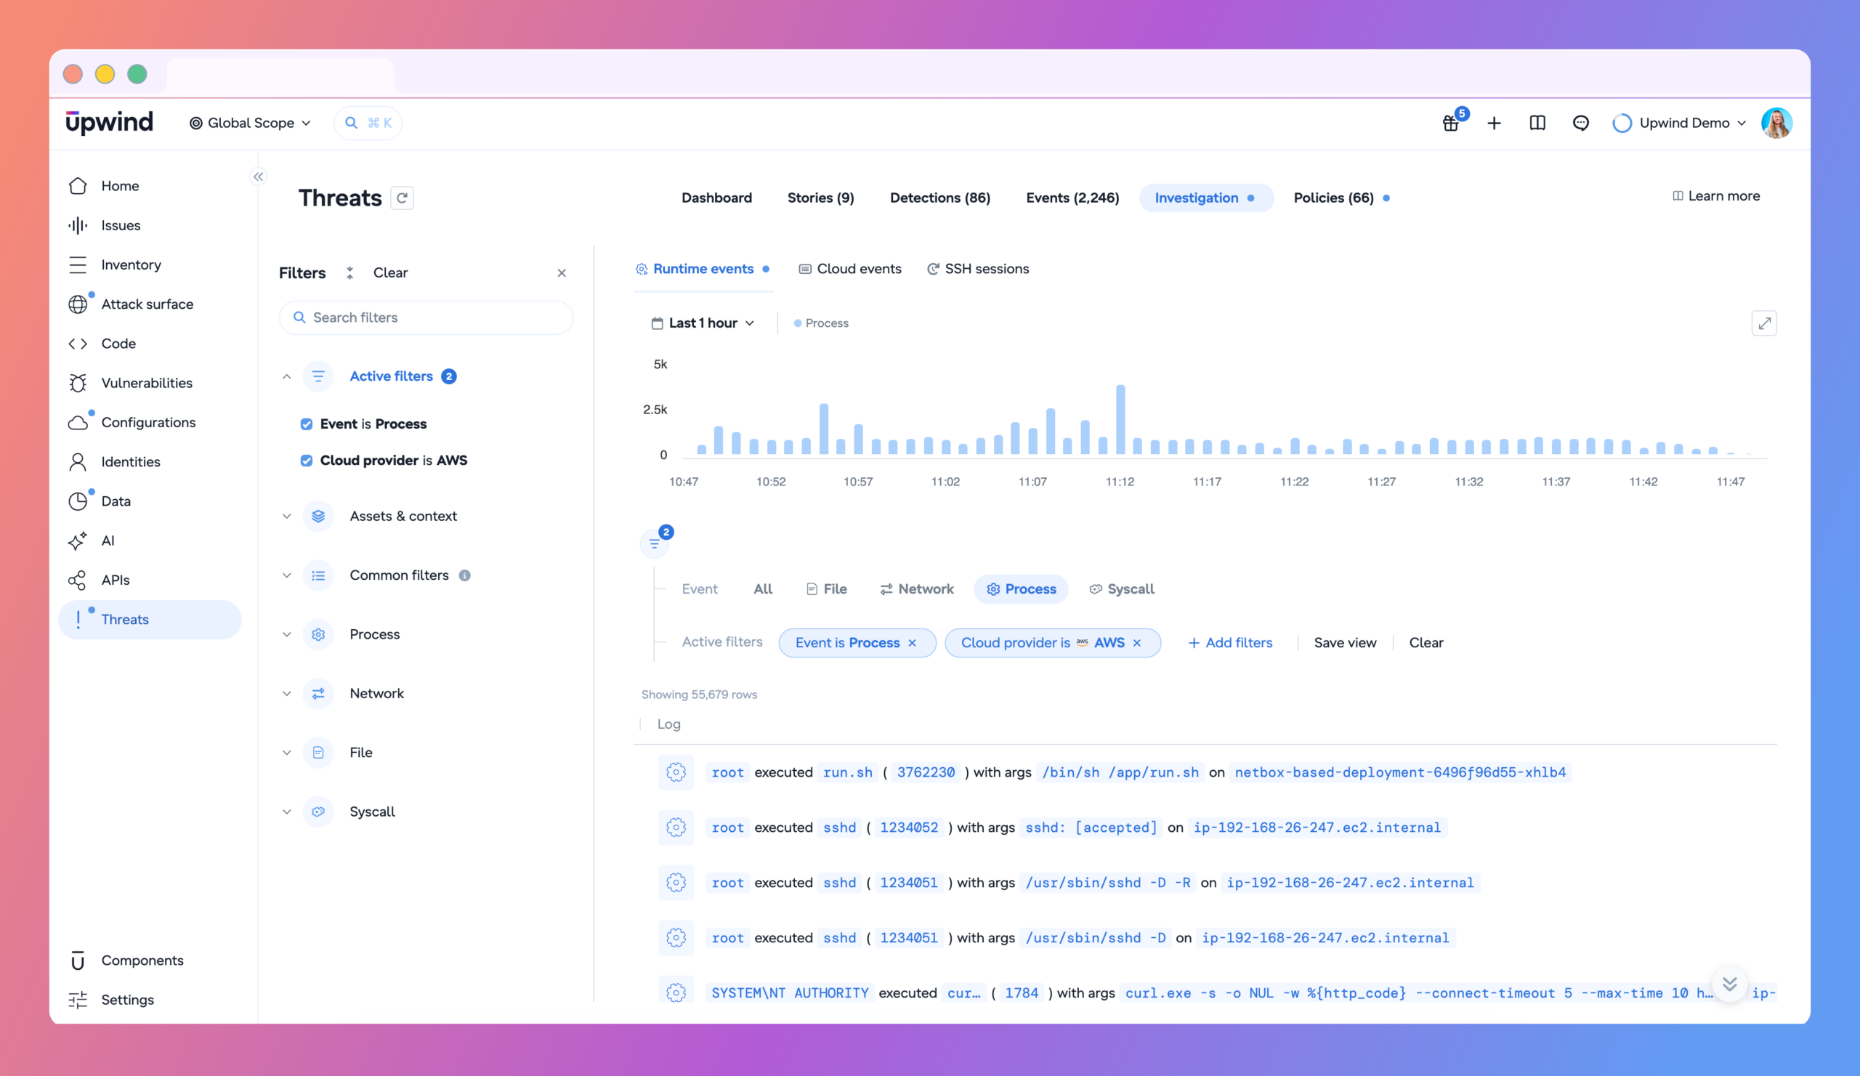1860x1076 pixels.
Task: Switch to Detections (86) tab
Action: tap(939, 198)
